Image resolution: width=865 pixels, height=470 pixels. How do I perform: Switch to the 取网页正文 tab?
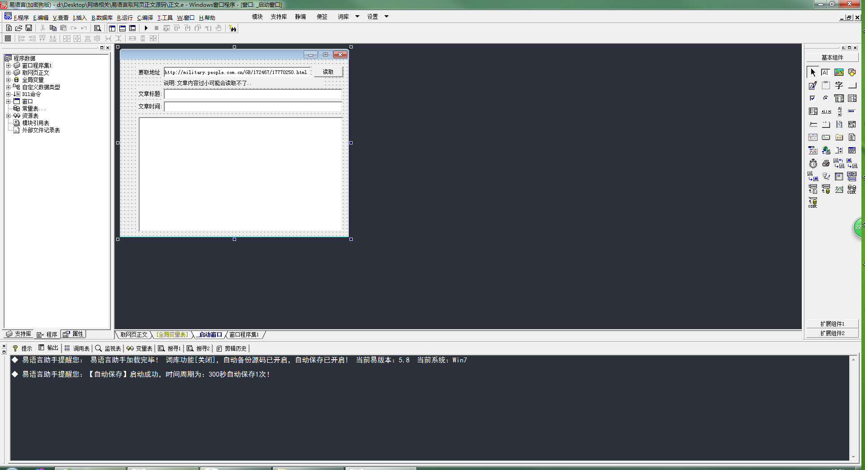[x=134, y=335]
